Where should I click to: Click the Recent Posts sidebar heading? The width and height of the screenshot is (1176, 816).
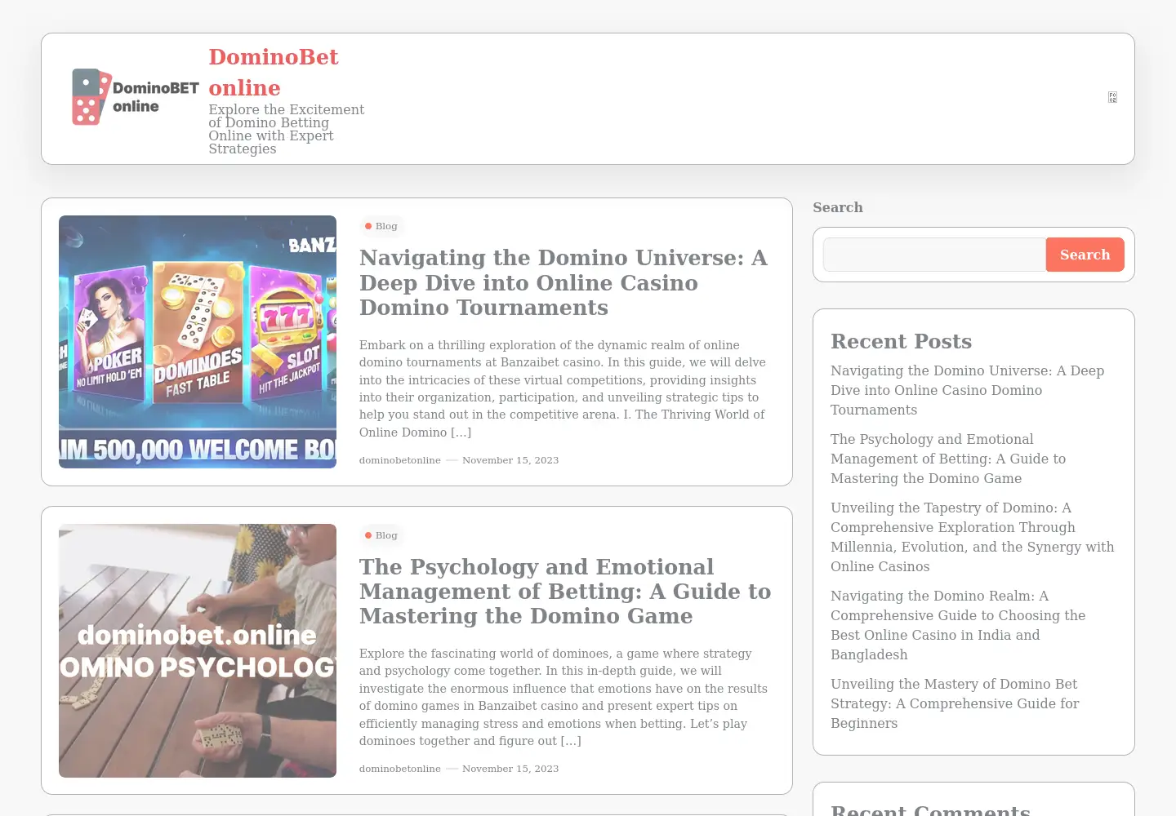point(901,341)
